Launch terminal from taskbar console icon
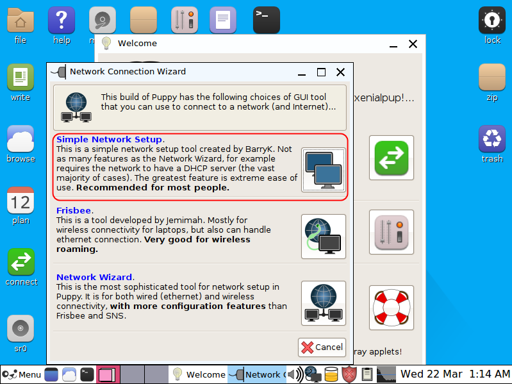The width and height of the screenshot is (512, 384). point(87,374)
